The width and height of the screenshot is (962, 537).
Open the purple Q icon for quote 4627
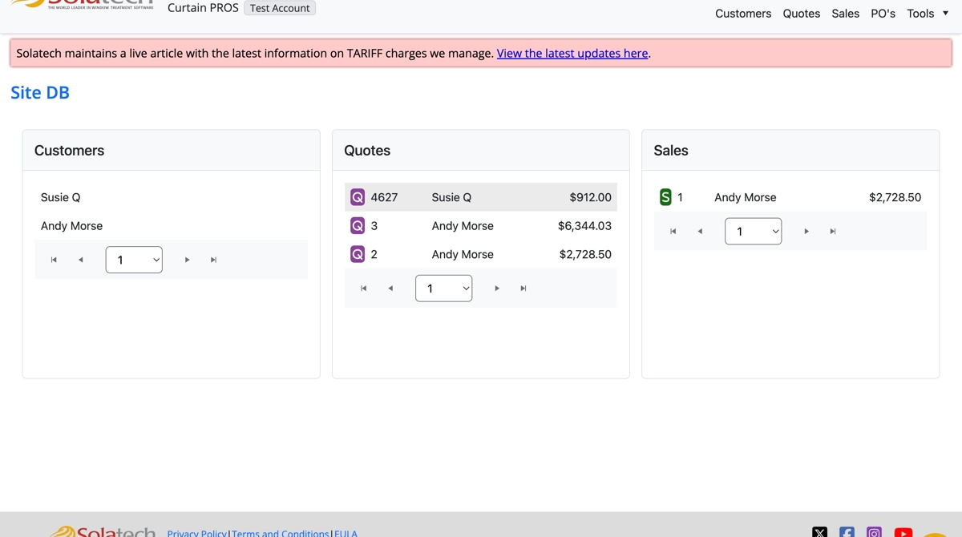pos(358,197)
